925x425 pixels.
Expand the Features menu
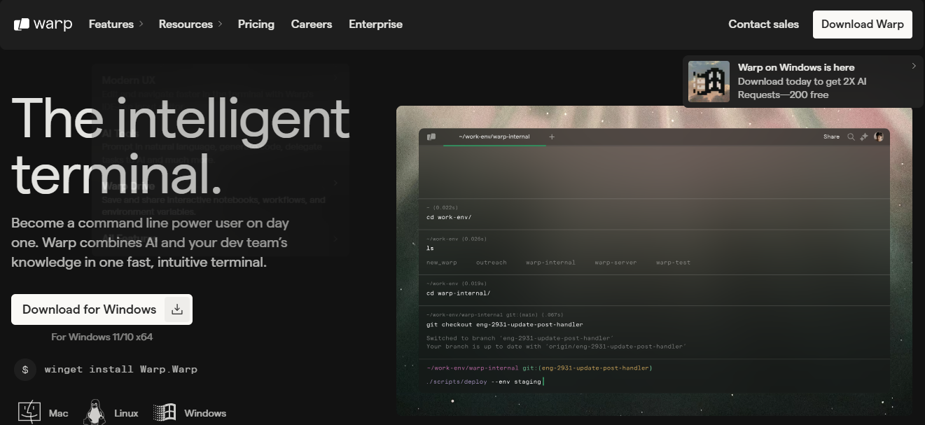pyautogui.click(x=116, y=24)
